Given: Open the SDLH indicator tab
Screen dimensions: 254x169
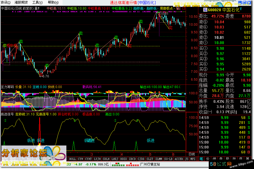Looking at the screenshot, I should click(x=106, y=159).
